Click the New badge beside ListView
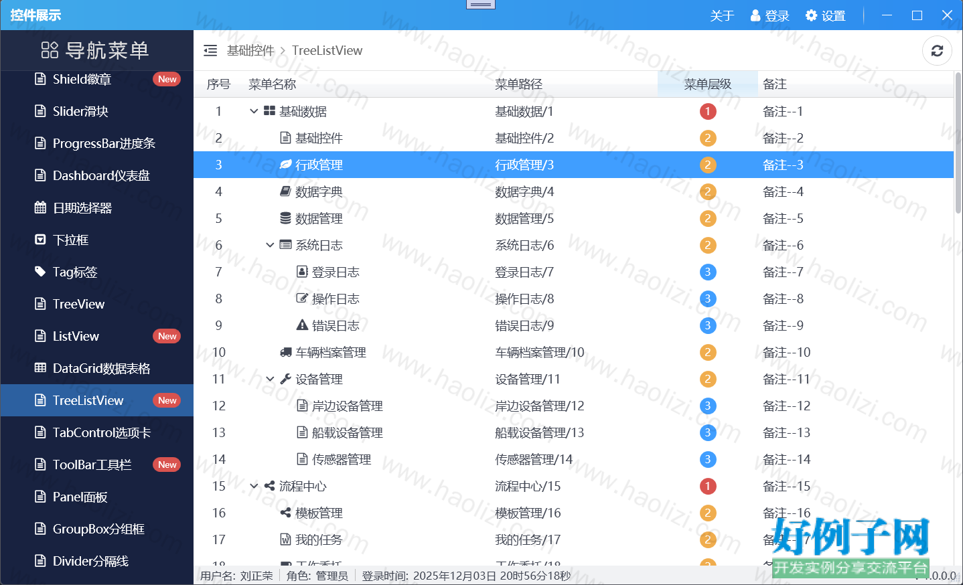The width and height of the screenshot is (963, 585). coord(167,336)
